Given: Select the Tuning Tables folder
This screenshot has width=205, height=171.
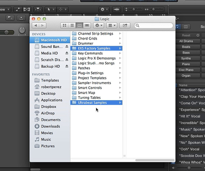Looking at the screenshot, I should pos(96,98).
